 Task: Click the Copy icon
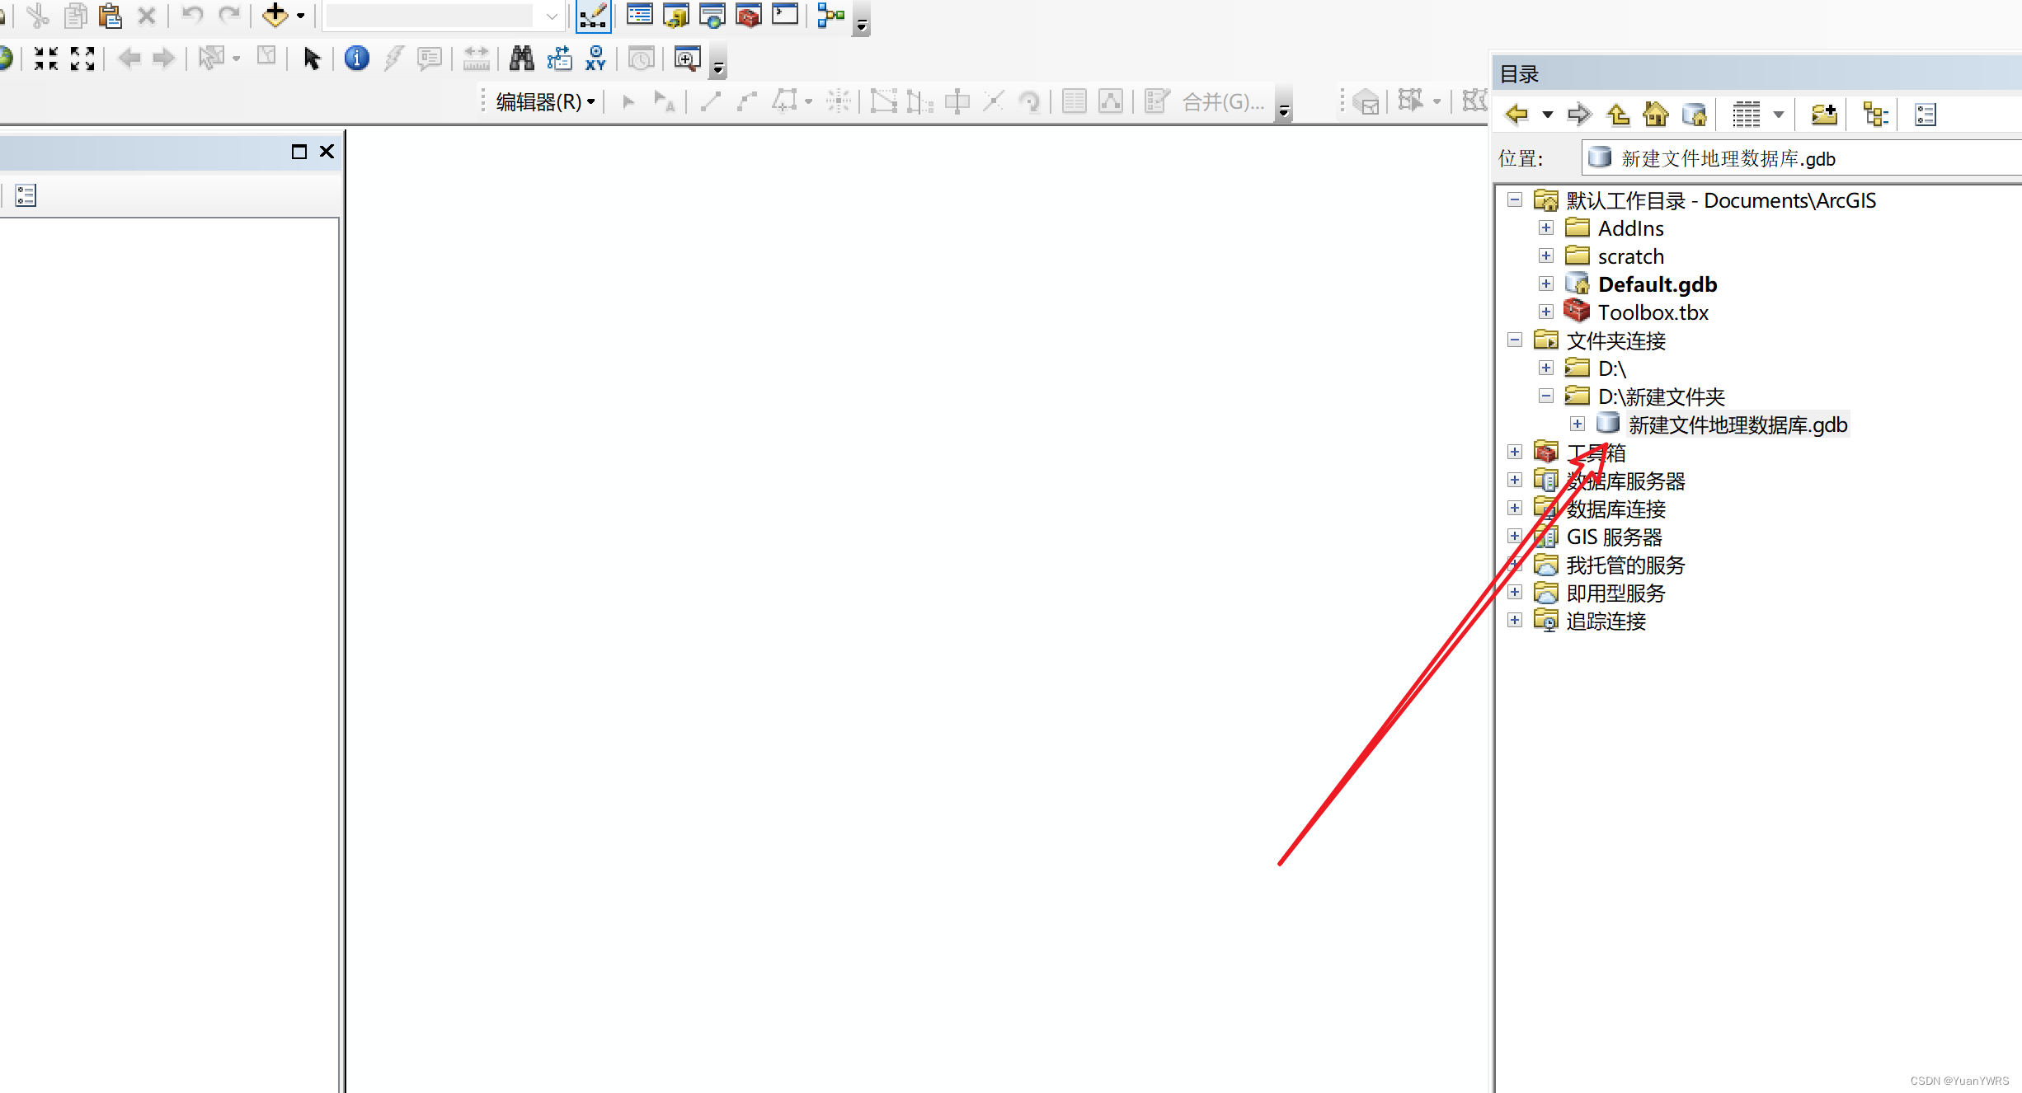click(x=75, y=16)
